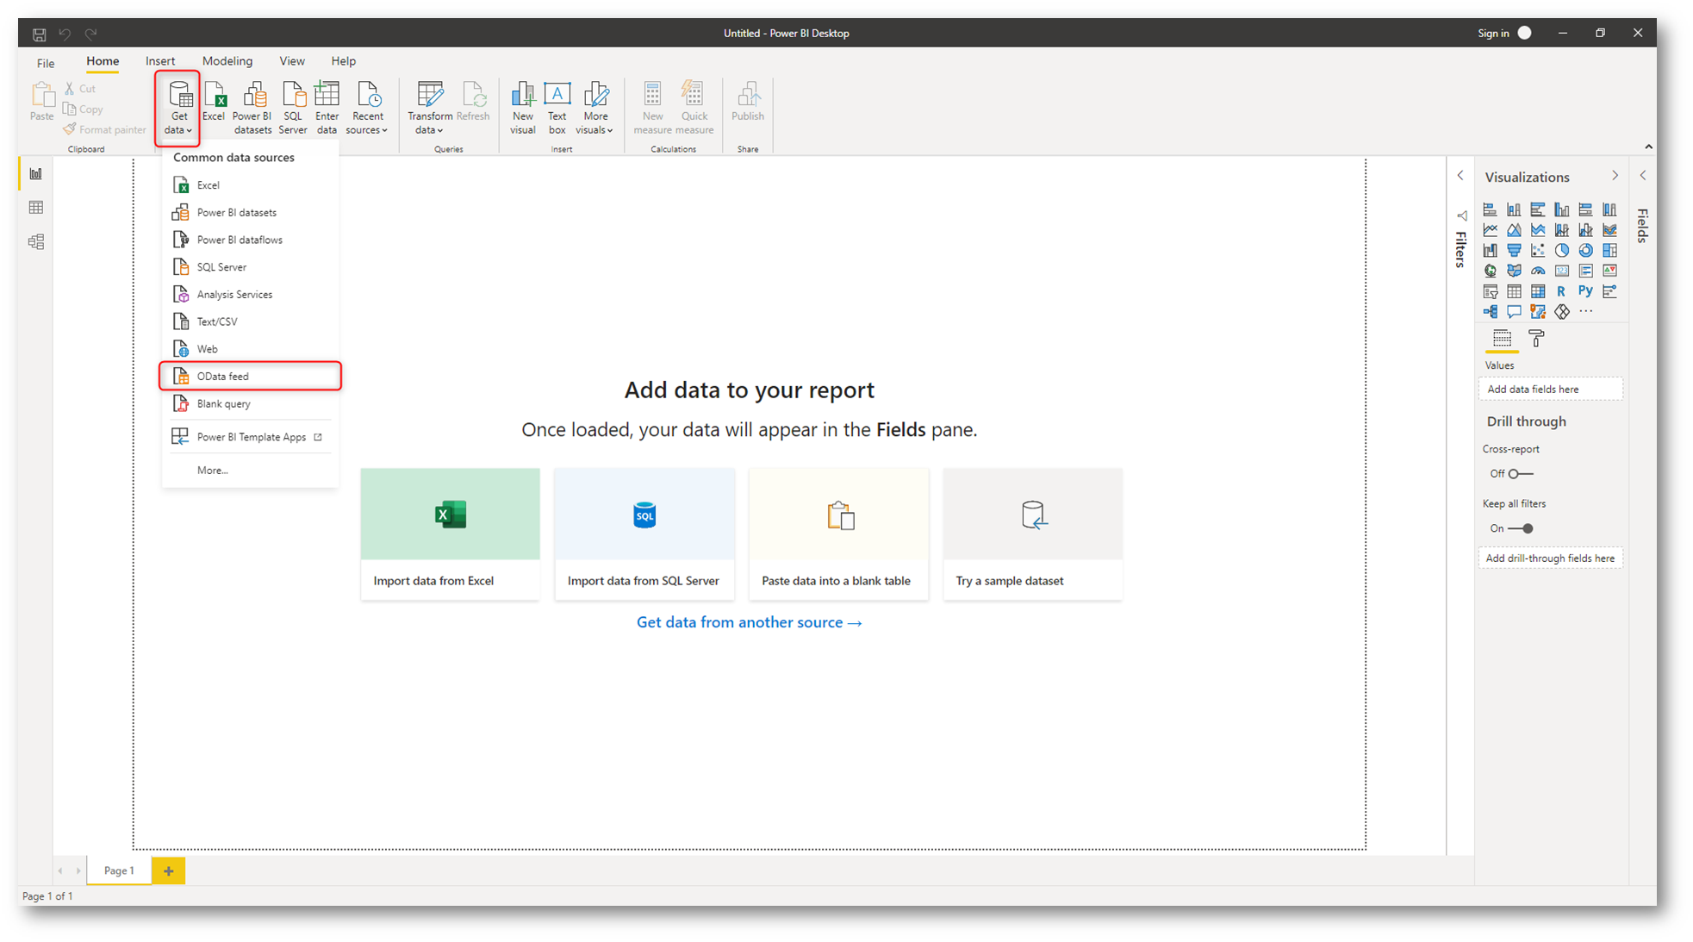
Task: Open more visuals ellipsis in Visualizations
Action: coord(1586,312)
